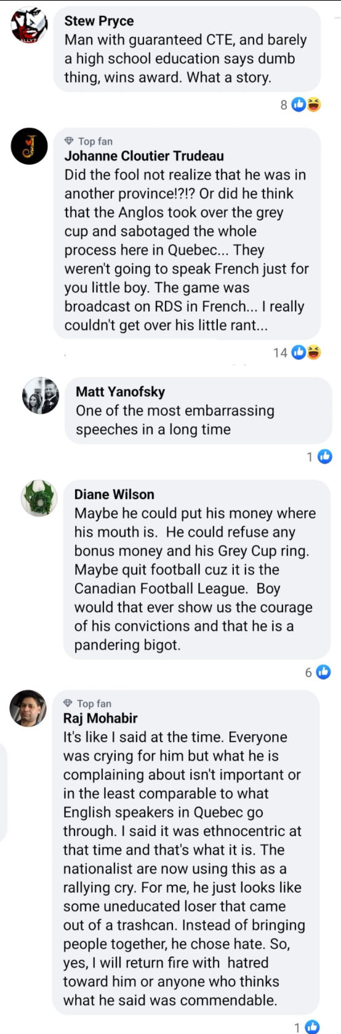View reaction count 8 on Stew Pryce's comment
This screenshot has height=1034, width=341.
(x=284, y=105)
